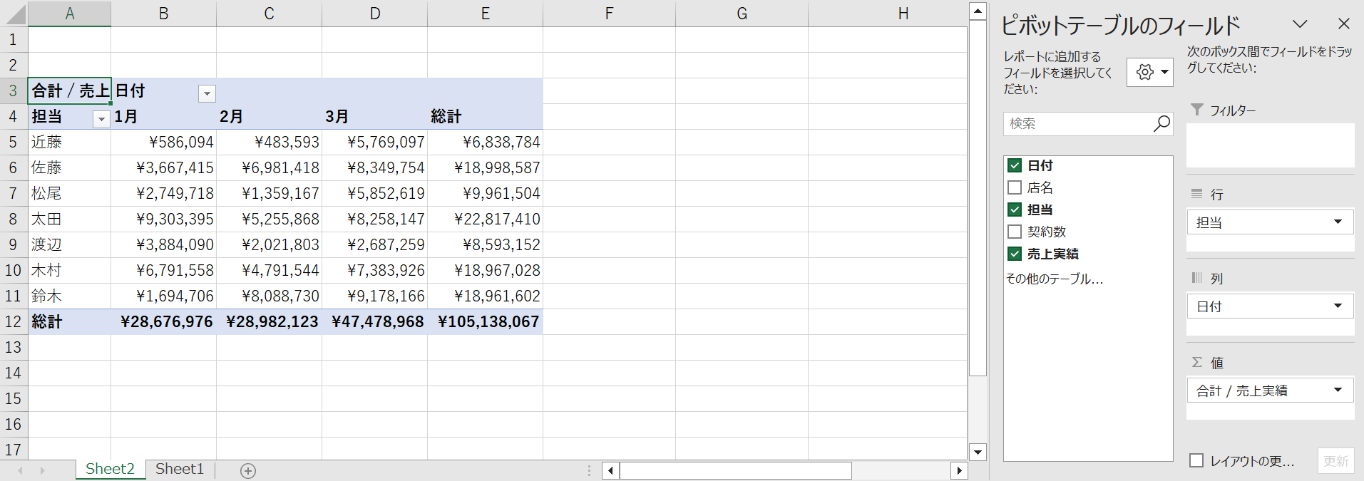This screenshot has height=481, width=1364.
Task: Click the magnifier search icon in field list
Action: click(x=1162, y=123)
